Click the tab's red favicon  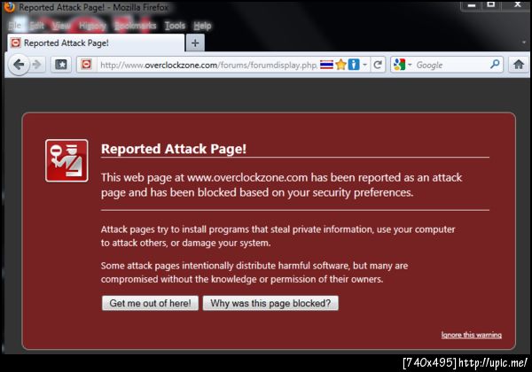click(16, 43)
